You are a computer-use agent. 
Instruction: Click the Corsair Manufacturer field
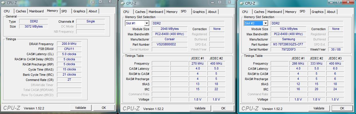[170, 39]
